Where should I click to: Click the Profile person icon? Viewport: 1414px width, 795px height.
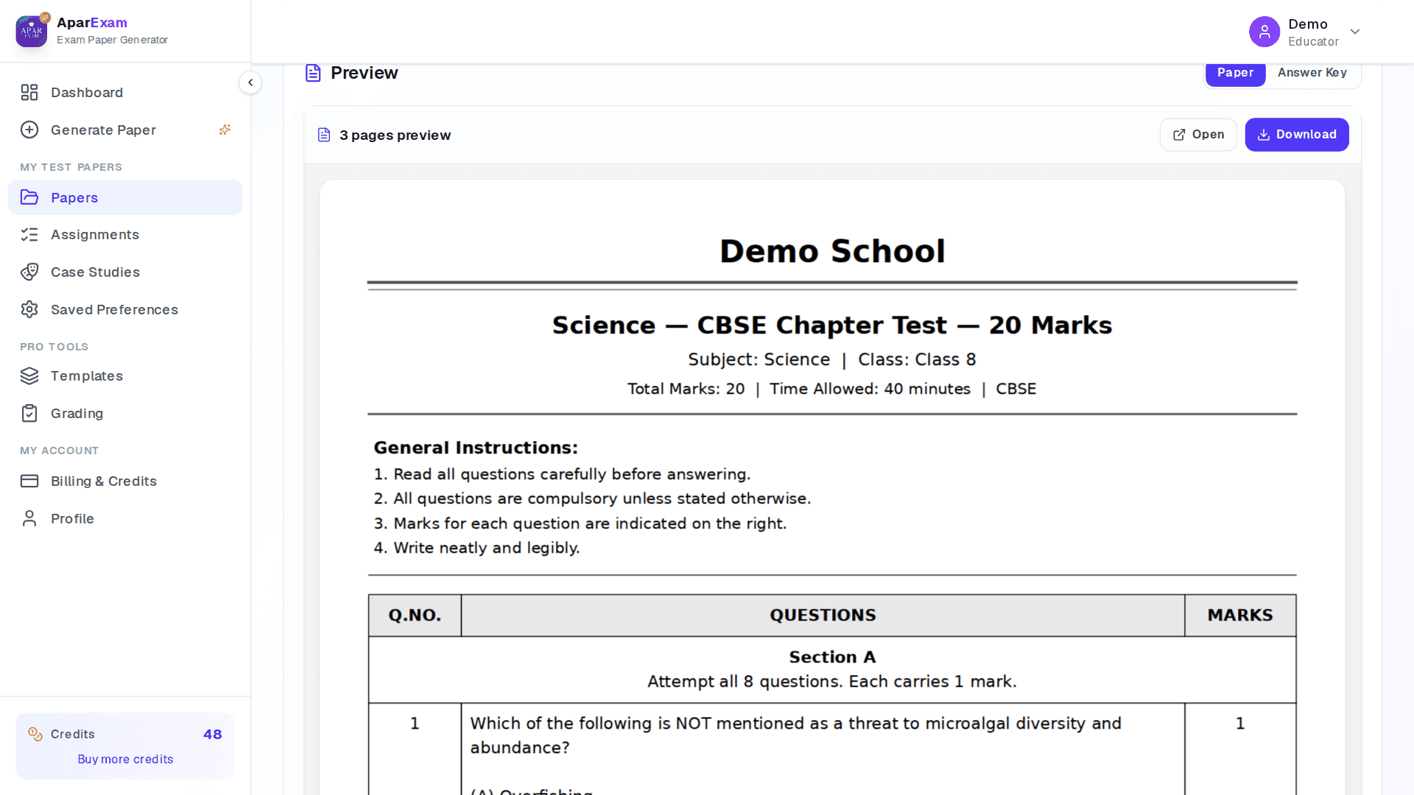point(29,519)
